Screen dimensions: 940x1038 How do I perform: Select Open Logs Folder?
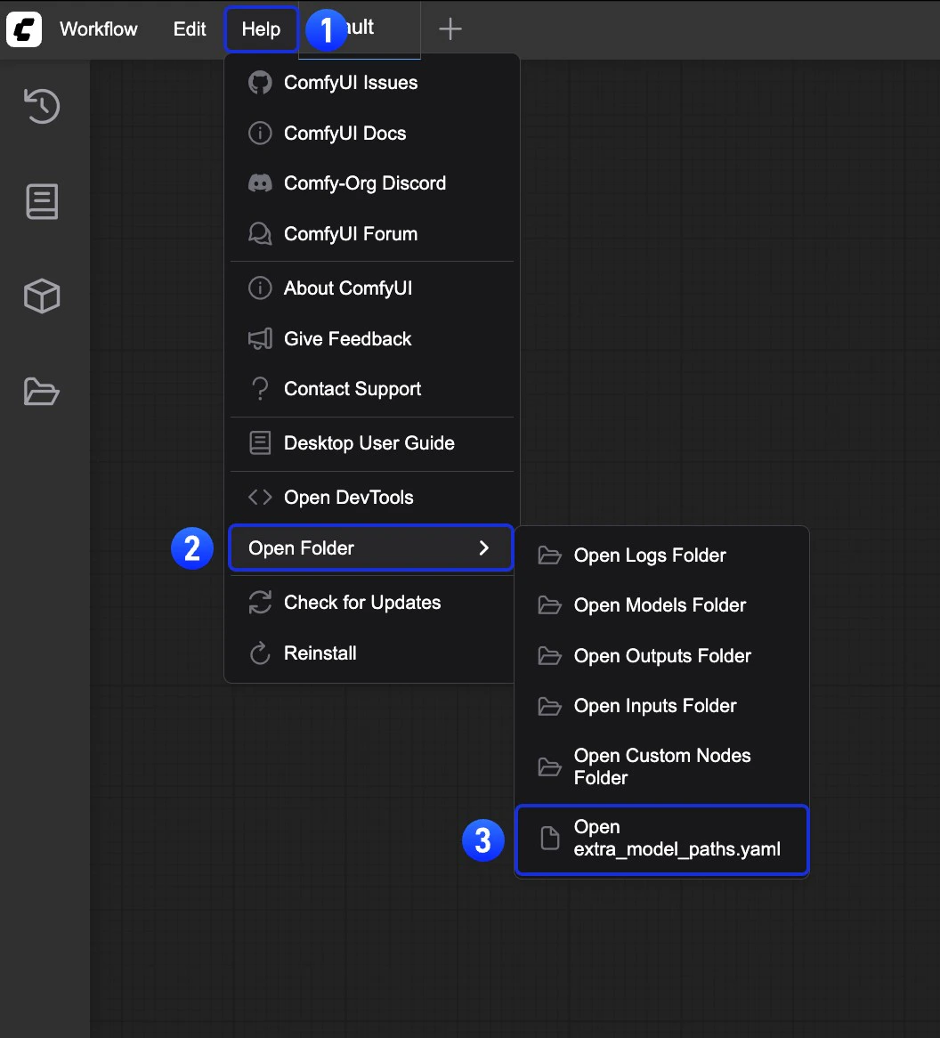661,555
